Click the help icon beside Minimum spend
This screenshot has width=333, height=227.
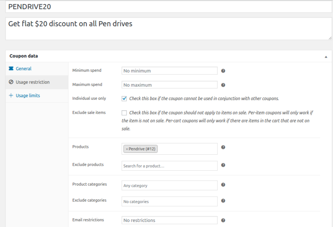[223, 71]
